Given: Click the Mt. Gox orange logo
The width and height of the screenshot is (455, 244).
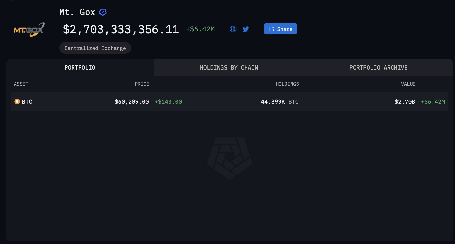Looking at the screenshot, I should tap(29, 30).
